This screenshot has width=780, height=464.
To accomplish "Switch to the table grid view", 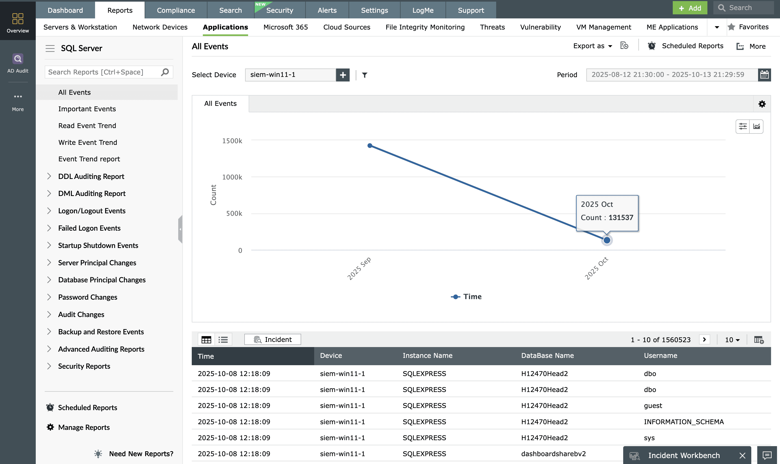I will pos(206,339).
